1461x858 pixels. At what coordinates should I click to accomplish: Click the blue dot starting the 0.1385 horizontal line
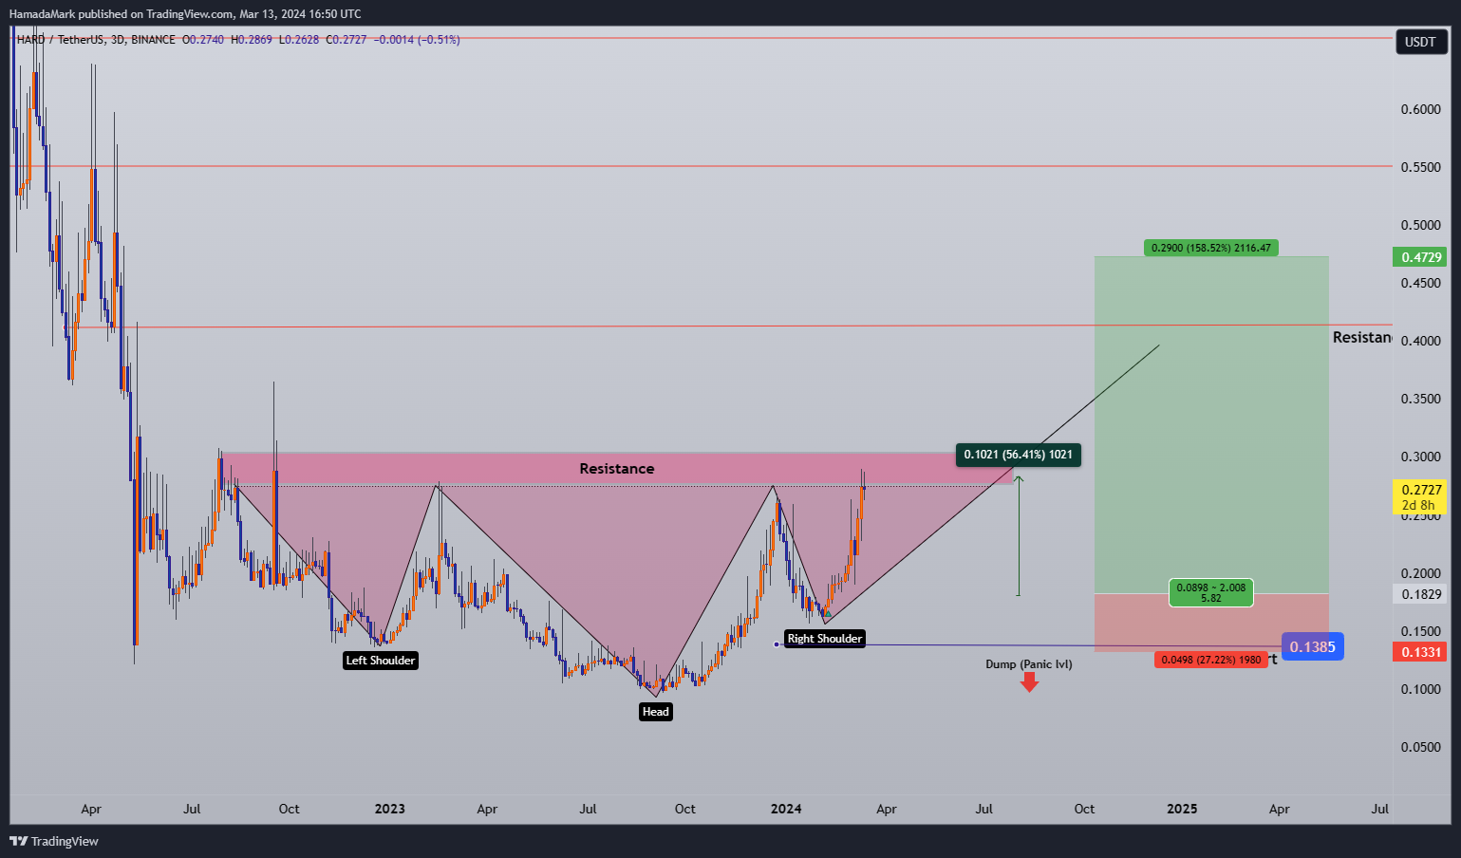[777, 644]
